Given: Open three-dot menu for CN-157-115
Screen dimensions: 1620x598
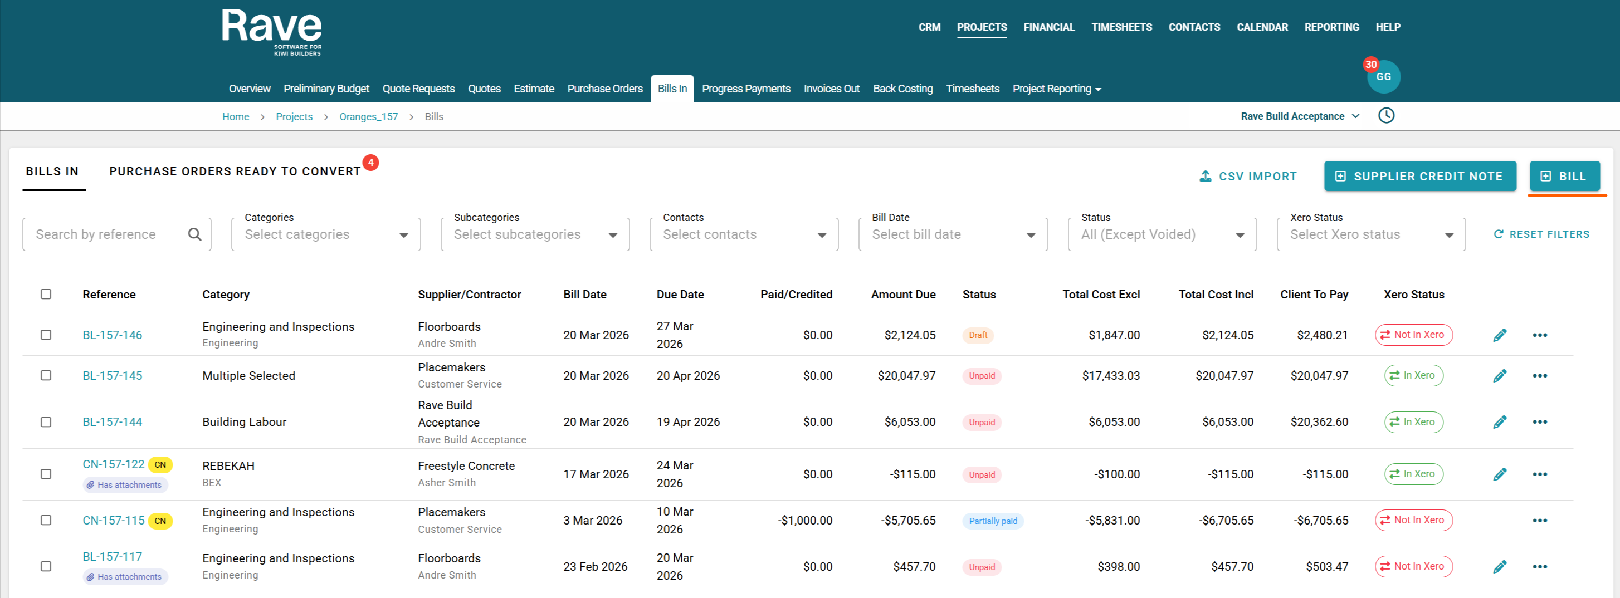Looking at the screenshot, I should point(1540,521).
